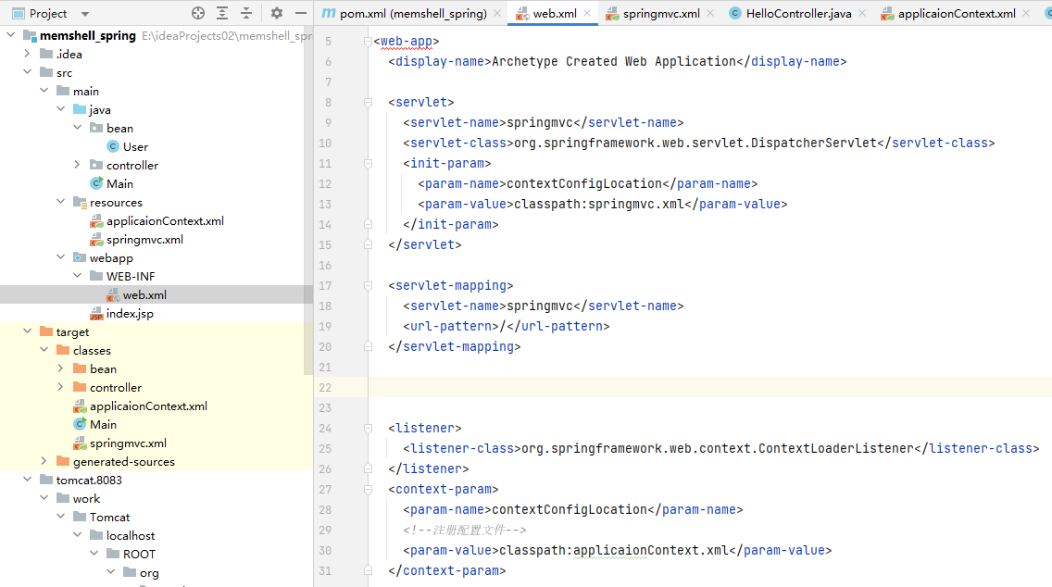Close the web.xml editor tab

[589, 14]
